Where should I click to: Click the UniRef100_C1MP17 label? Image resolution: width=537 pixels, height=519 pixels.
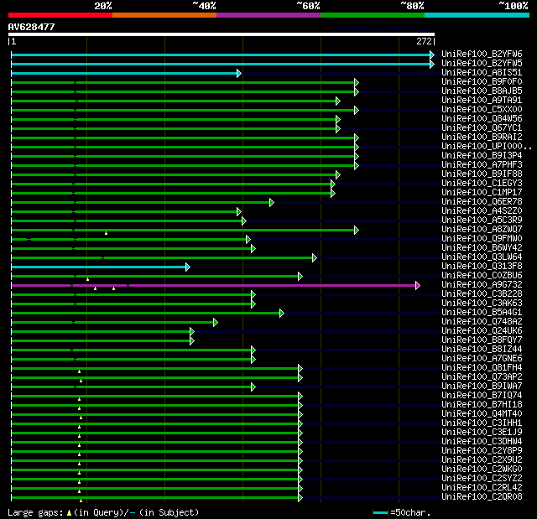(482, 192)
